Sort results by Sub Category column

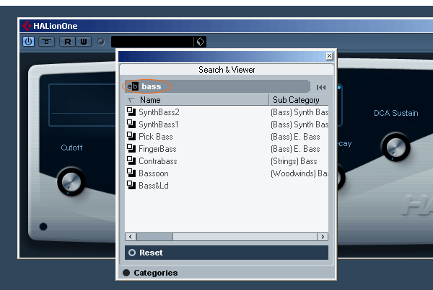point(297,100)
